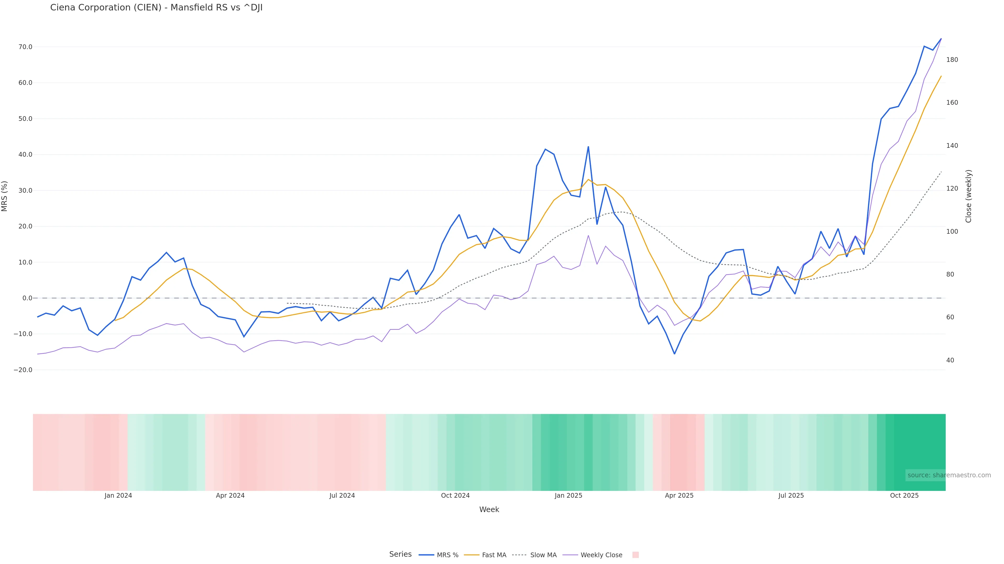
Task: Click the "Close (weekly)" right axis title
Action: point(968,196)
